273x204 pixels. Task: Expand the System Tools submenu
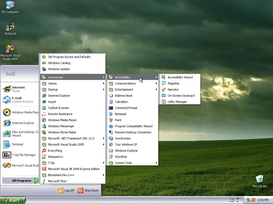tap(133, 163)
